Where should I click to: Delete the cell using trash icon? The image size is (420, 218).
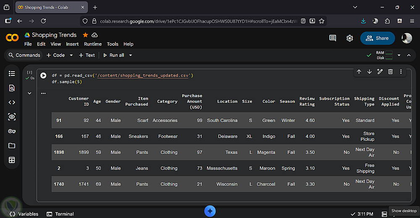click(390, 72)
